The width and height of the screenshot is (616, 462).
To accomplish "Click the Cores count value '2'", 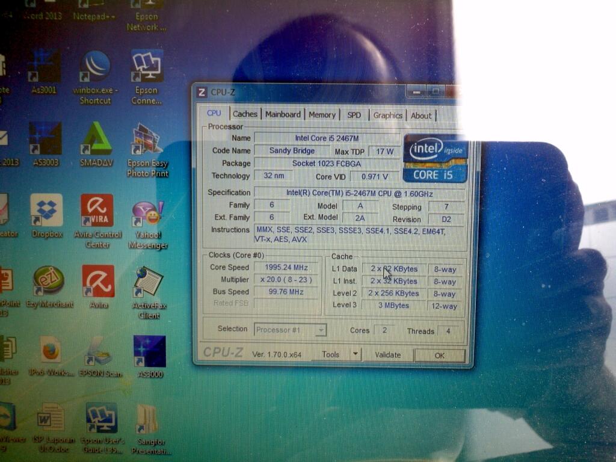I will pos(384,330).
